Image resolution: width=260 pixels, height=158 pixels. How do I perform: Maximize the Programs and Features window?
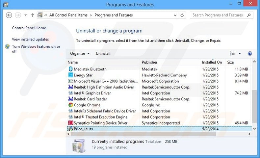click(x=239, y=3)
